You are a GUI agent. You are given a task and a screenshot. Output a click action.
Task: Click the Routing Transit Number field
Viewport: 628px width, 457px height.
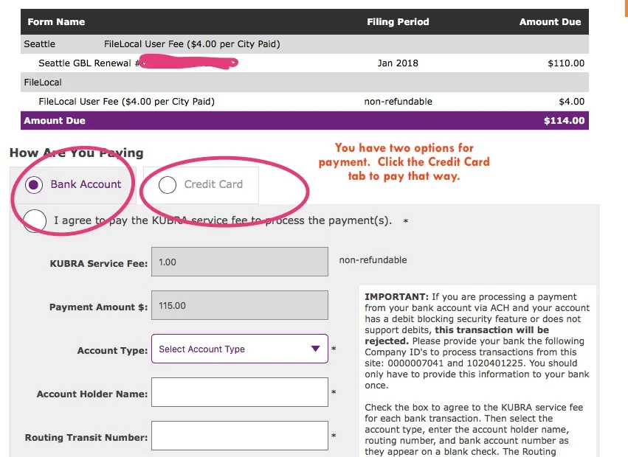click(240, 436)
